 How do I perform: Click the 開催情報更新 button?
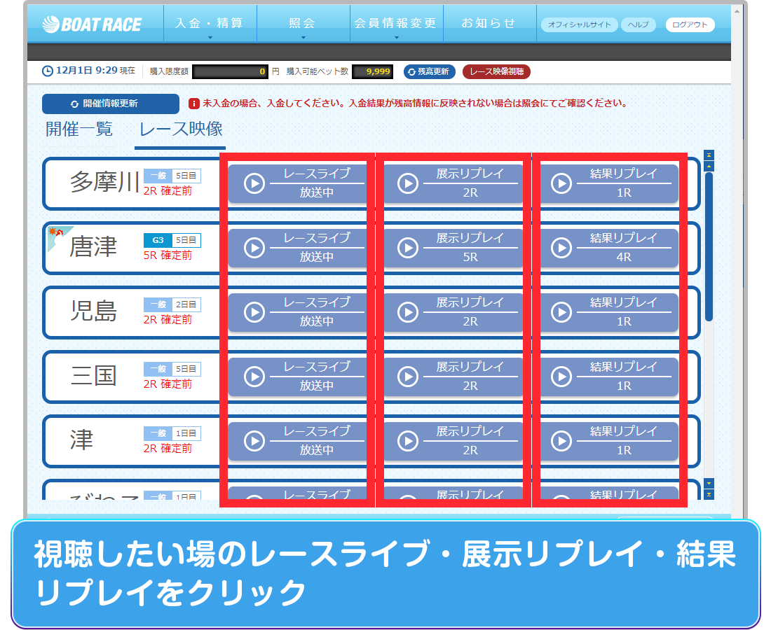[110, 104]
